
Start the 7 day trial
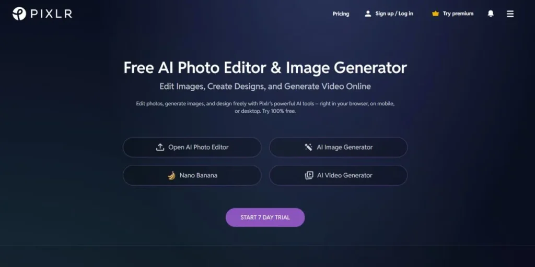pyautogui.click(x=265, y=217)
